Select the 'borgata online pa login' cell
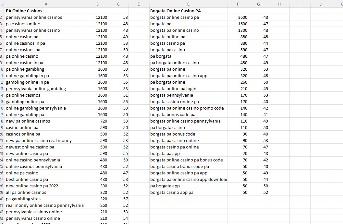Screen dimensions: 343x224 [188, 89]
